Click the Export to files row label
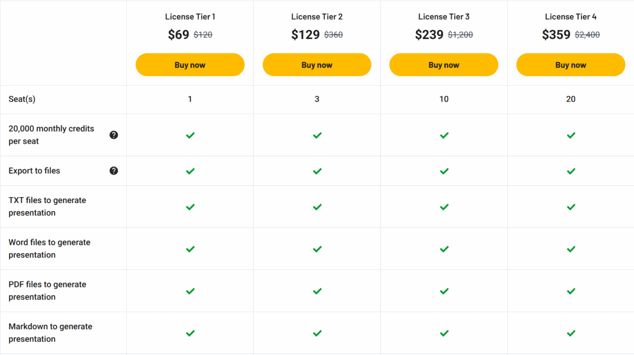 point(34,171)
